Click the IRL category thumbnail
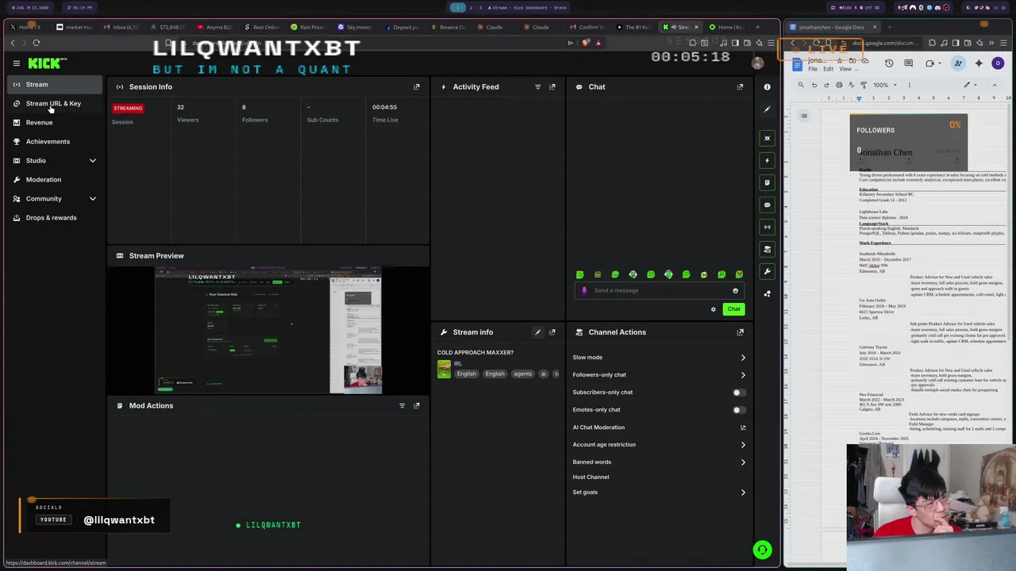Screen dimensions: 1016x571 pos(444,369)
